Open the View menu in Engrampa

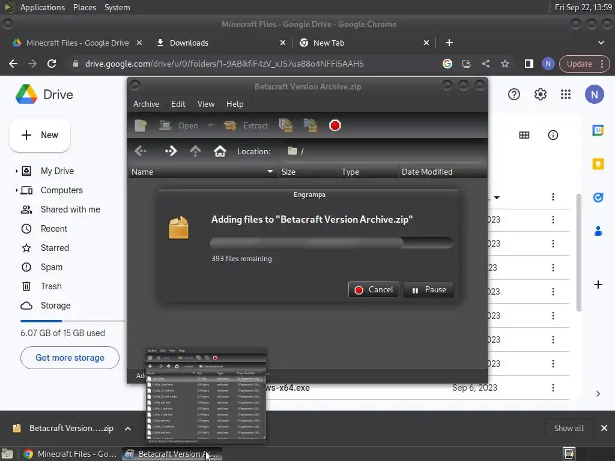click(206, 104)
